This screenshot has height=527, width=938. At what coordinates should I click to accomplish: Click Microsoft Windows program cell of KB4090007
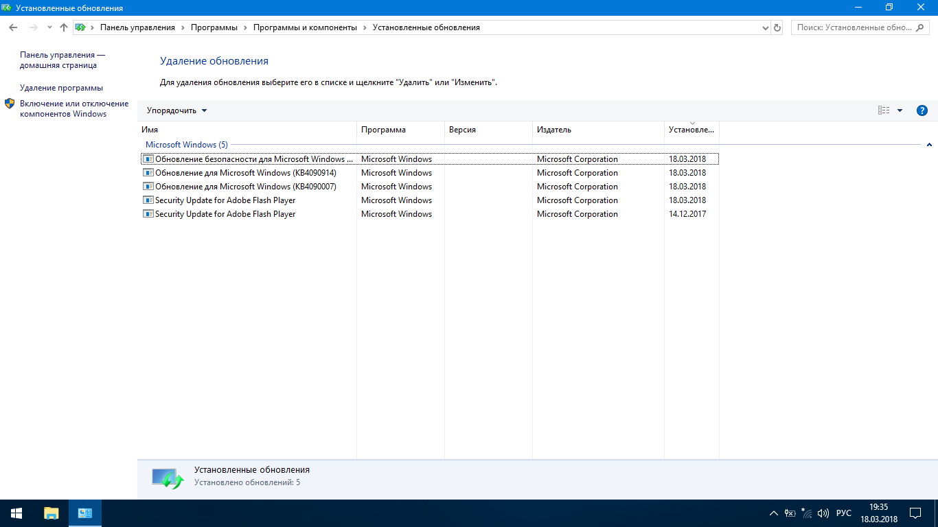[x=397, y=187]
